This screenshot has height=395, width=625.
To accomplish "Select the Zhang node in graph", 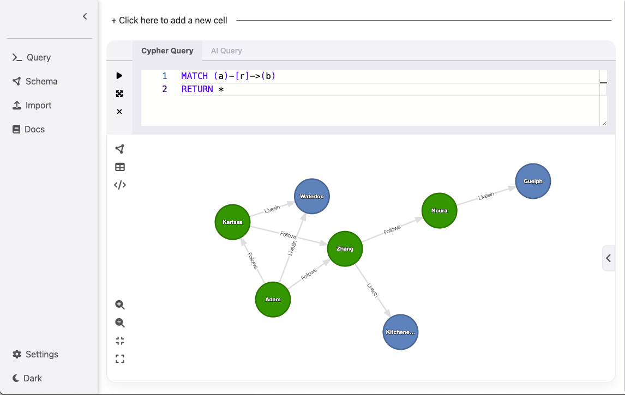I will (345, 249).
